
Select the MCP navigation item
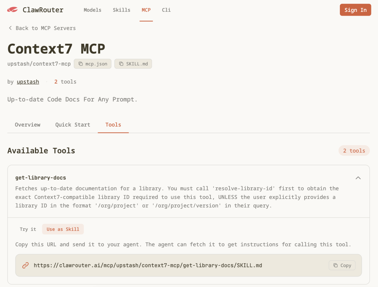[146, 10]
